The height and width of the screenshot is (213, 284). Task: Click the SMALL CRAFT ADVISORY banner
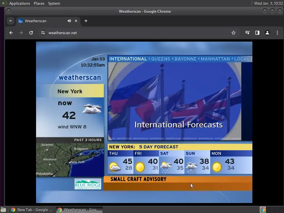coord(178,183)
